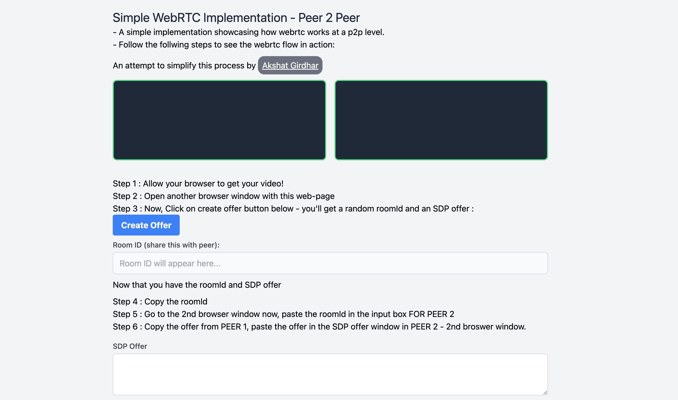The height and width of the screenshot is (400, 678).
Task: Click the grey badge around Akshat Girdhar
Action: coord(290,65)
